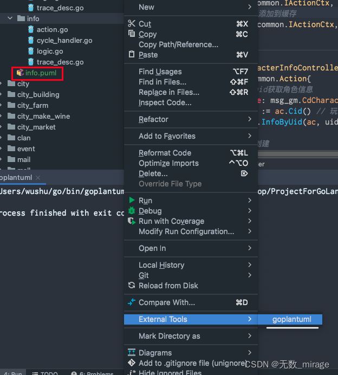Click the Run with Coverage icon
The image size is (338, 375).
(132, 221)
